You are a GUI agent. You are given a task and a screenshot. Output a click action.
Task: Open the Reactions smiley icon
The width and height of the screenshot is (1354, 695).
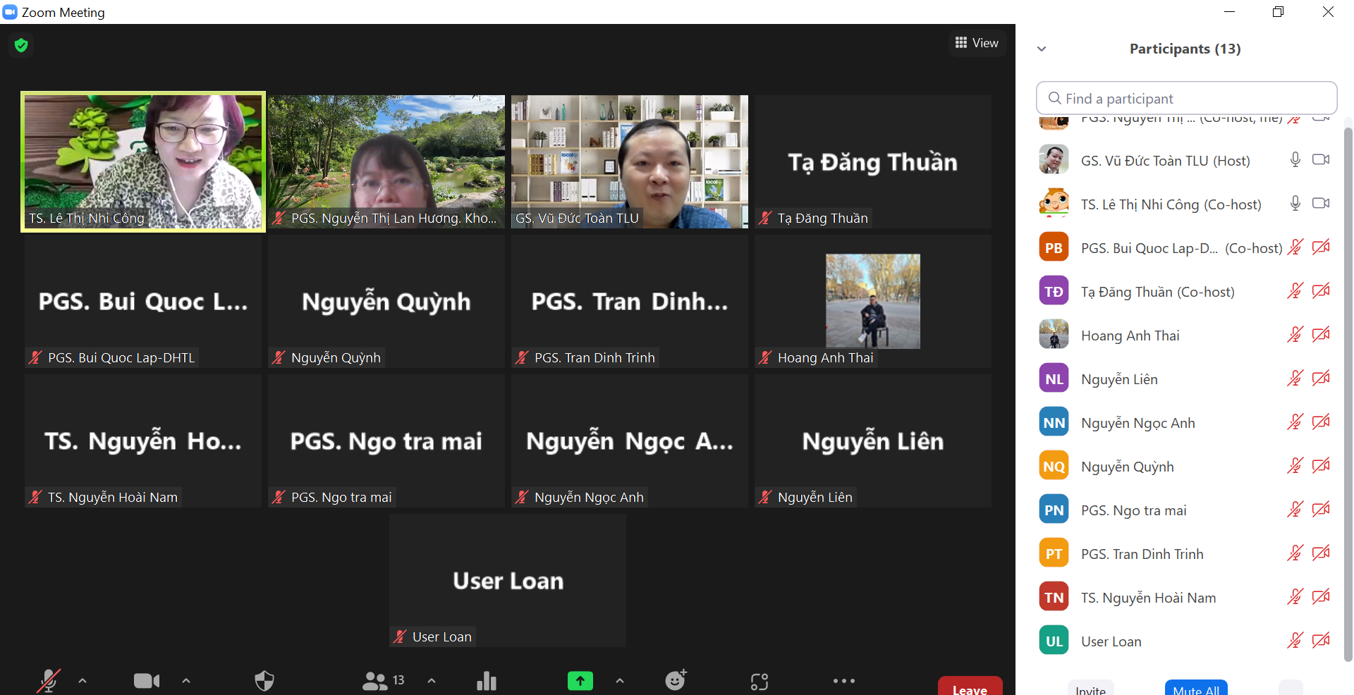(x=676, y=681)
